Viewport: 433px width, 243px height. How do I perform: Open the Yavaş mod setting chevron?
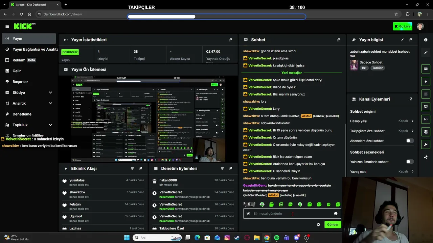point(413,171)
